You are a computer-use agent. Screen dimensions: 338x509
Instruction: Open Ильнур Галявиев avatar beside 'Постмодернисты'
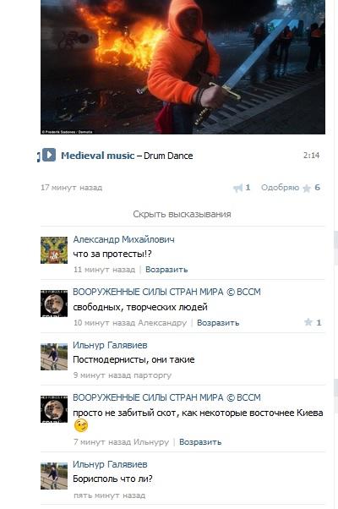click(x=54, y=357)
